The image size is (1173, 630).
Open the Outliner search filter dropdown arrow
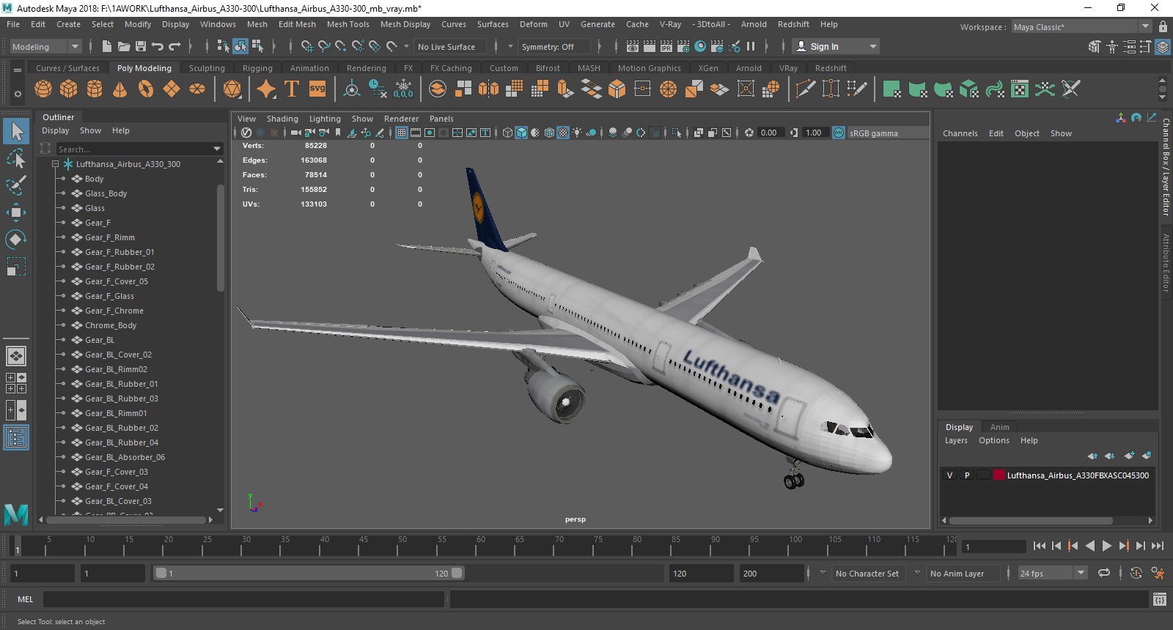(216, 149)
